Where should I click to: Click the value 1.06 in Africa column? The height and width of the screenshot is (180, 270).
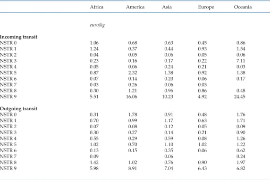tap(94, 43)
